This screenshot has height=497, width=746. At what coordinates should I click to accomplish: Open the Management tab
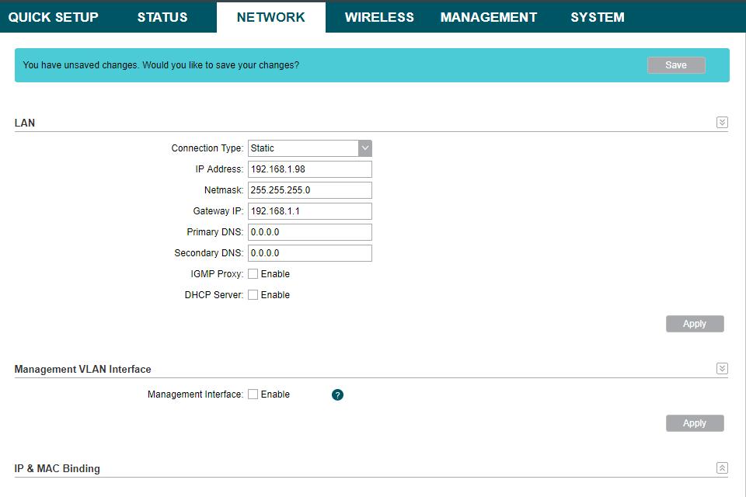pyautogui.click(x=488, y=17)
